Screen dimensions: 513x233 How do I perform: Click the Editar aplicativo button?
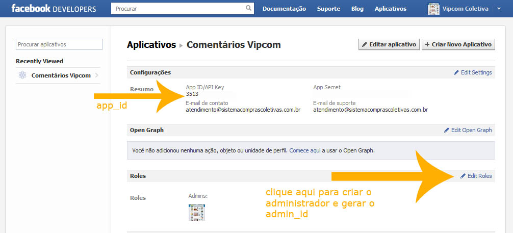click(389, 44)
